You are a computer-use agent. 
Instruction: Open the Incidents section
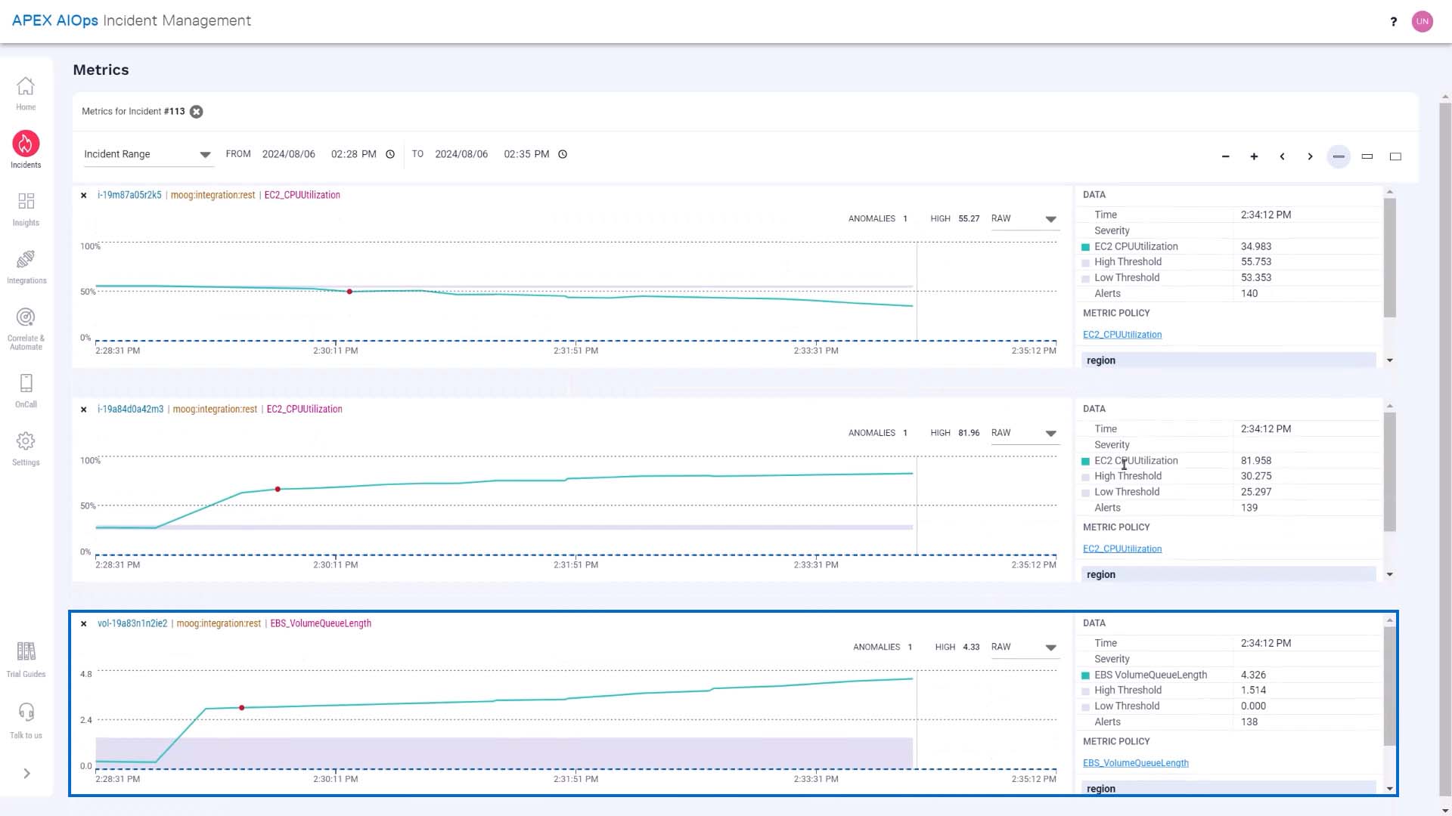tap(26, 150)
